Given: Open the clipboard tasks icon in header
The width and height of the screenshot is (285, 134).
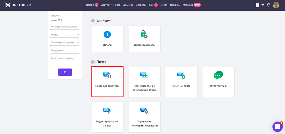Looking at the screenshot, I should [257, 5].
